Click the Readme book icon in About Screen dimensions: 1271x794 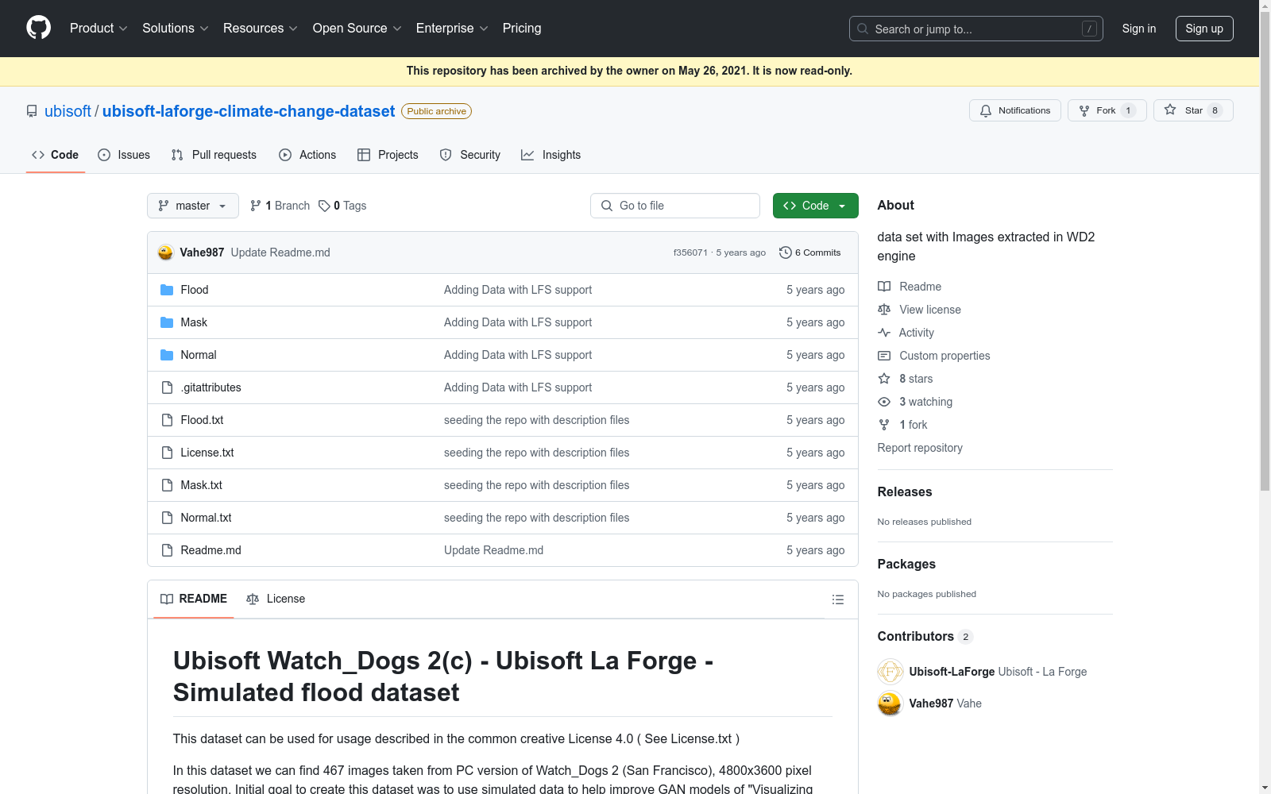[884, 287]
